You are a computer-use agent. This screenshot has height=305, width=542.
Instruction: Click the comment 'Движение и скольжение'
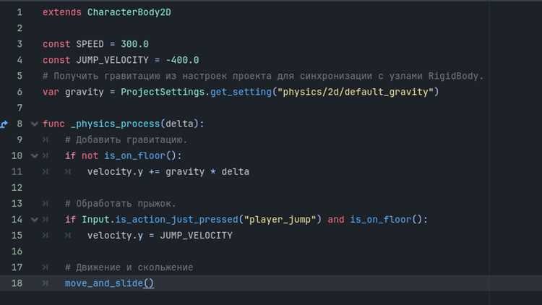tap(129, 267)
